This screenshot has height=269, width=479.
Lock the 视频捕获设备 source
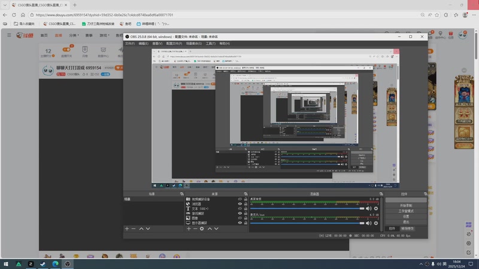[x=245, y=199]
